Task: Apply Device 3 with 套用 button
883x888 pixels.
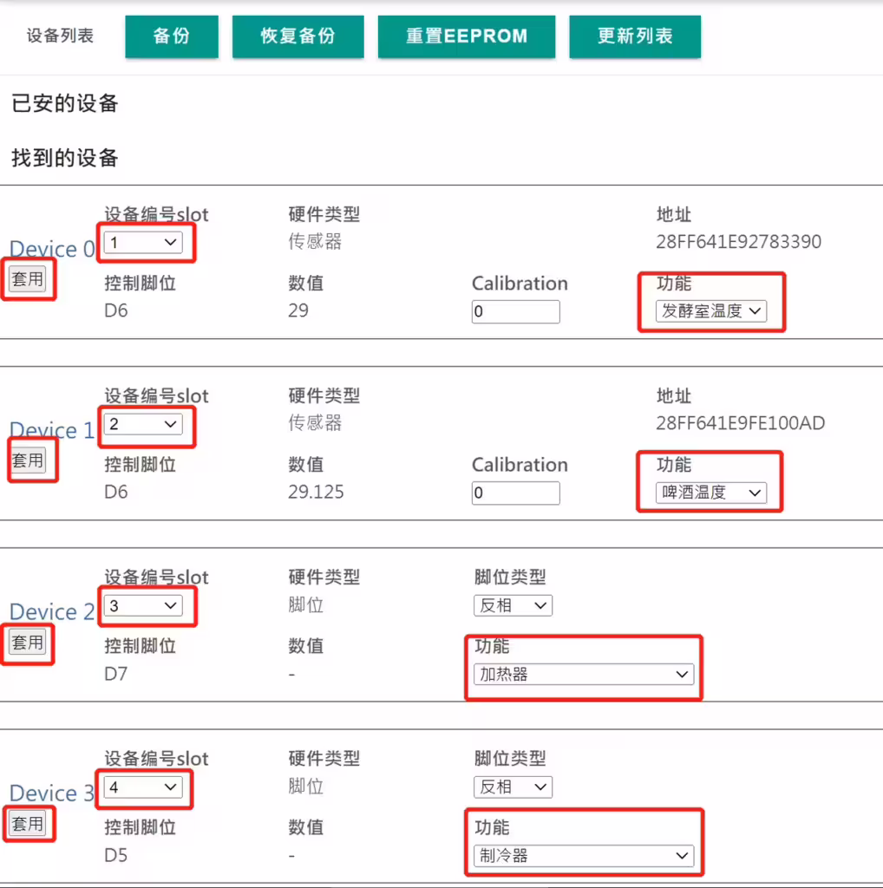Action: [x=28, y=823]
